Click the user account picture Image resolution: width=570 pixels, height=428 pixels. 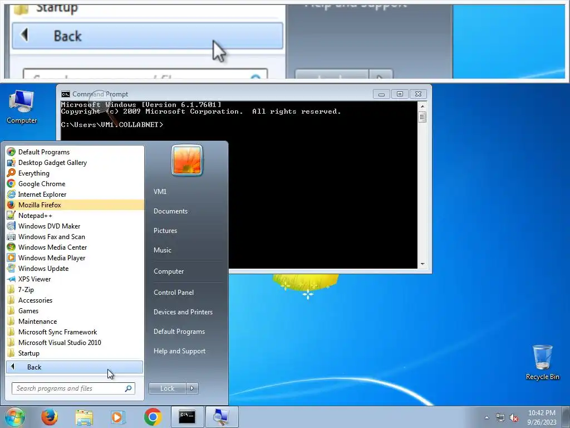(187, 160)
